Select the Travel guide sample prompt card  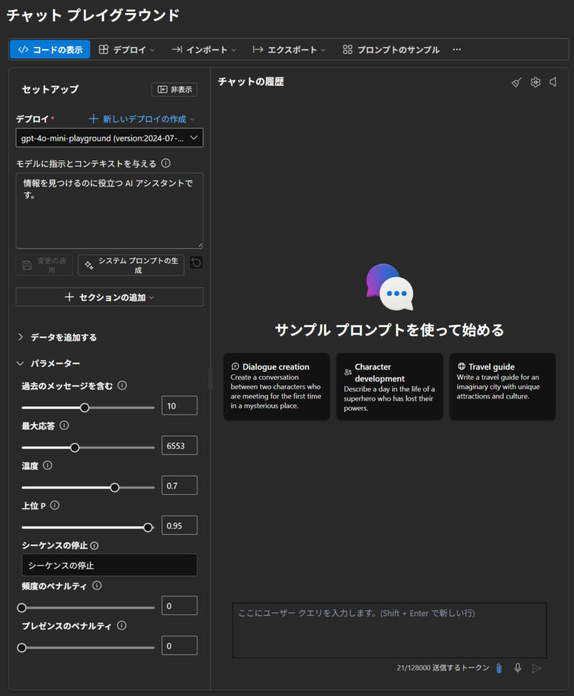pyautogui.click(x=502, y=385)
